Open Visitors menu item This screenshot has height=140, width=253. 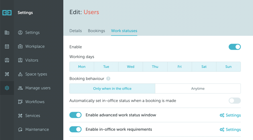click(32, 60)
